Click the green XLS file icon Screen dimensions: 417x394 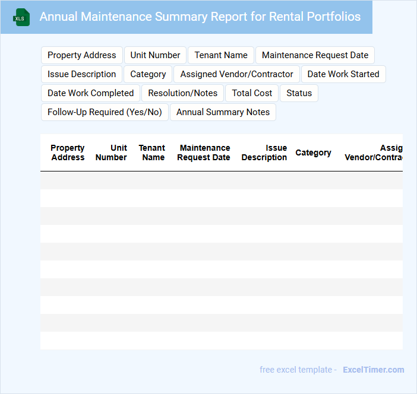[x=21, y=17]
